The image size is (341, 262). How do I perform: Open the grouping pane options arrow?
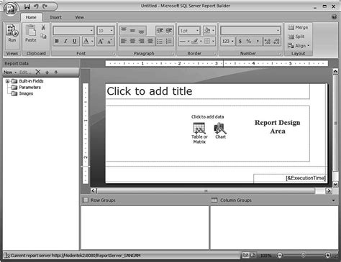click(x=334, y=200)
